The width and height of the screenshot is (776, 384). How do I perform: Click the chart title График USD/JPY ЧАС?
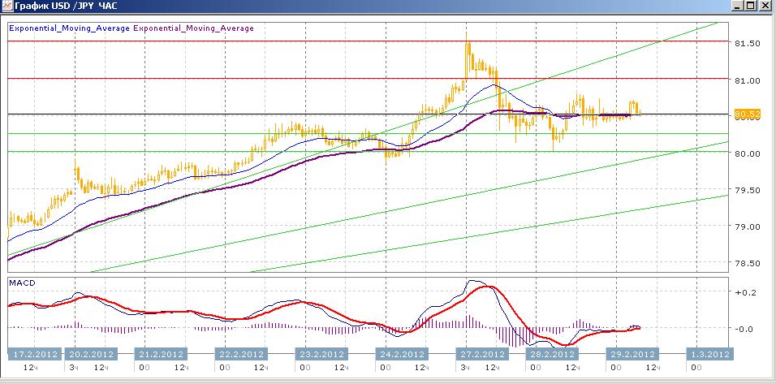tap(66, 6)
